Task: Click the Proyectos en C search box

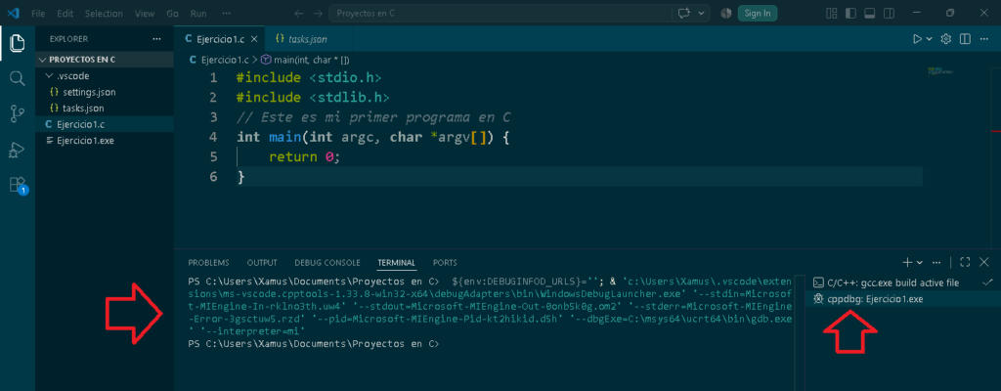Action: (500, 13)
